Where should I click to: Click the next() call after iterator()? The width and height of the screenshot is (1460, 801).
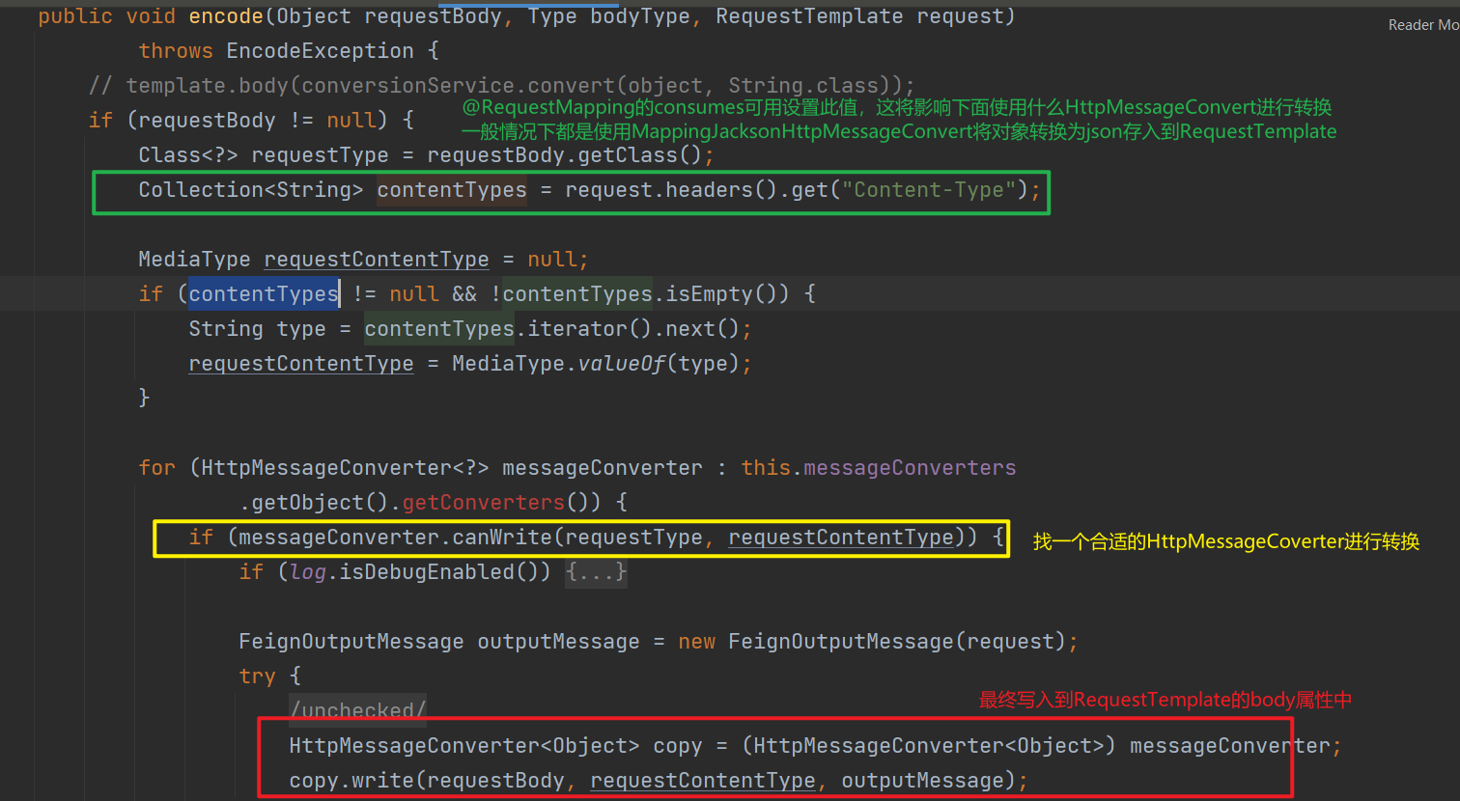pos(703,329)
